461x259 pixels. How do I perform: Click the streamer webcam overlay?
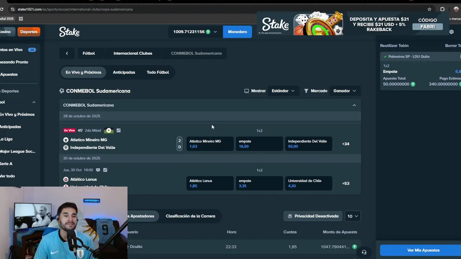click(64, 223)
